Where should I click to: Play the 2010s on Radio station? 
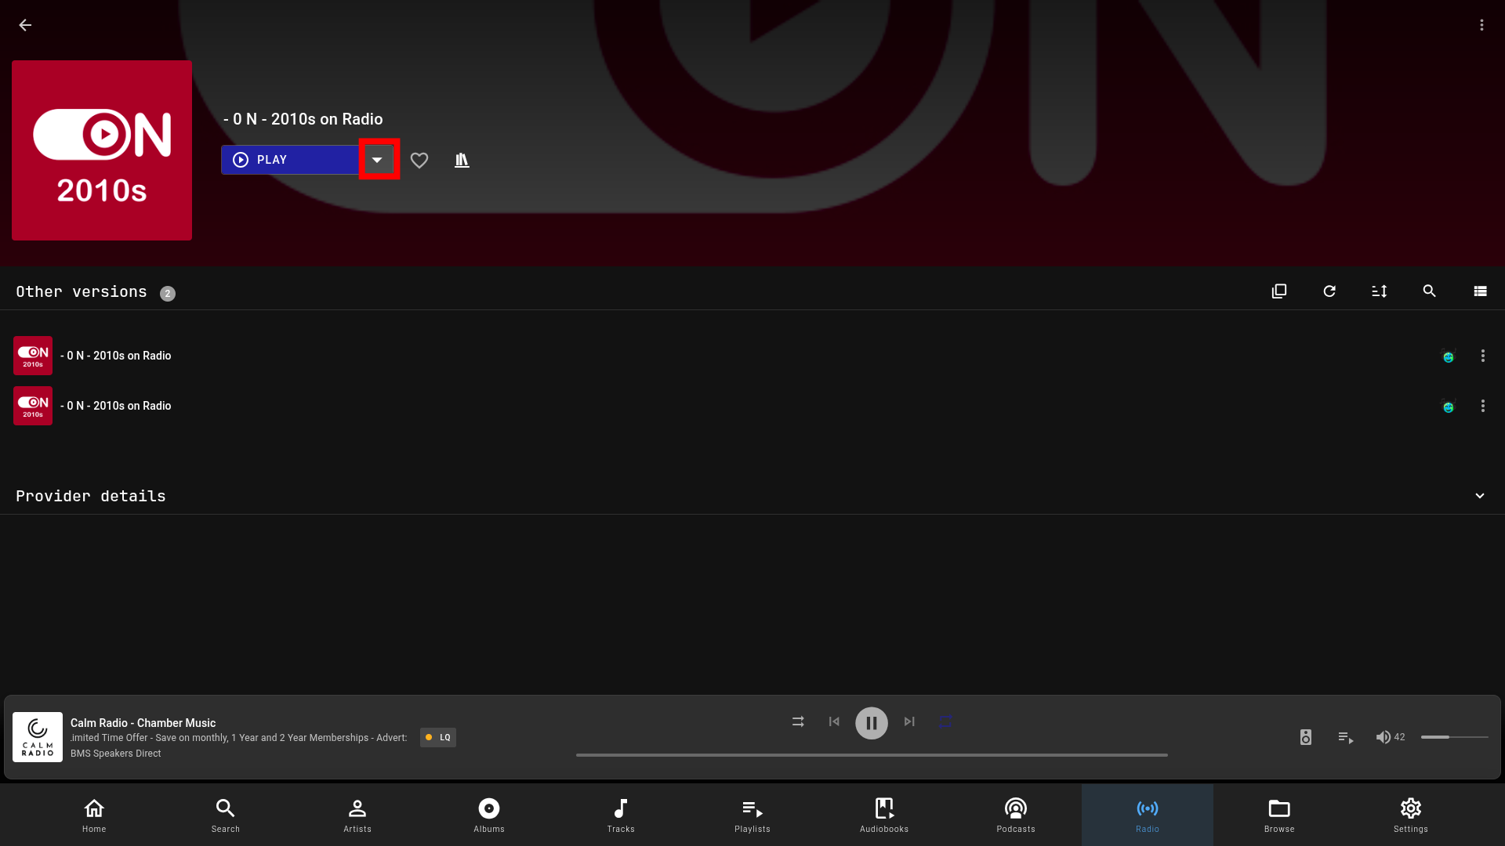(290, 160)
